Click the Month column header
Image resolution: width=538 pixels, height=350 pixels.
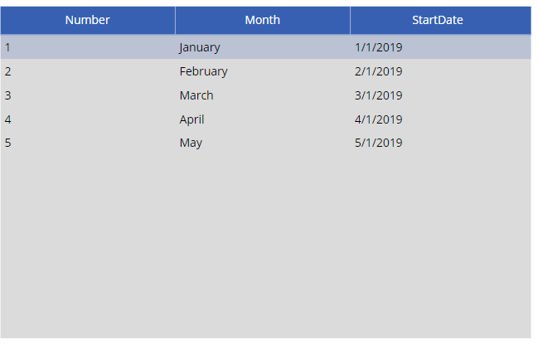pos(262,20)
